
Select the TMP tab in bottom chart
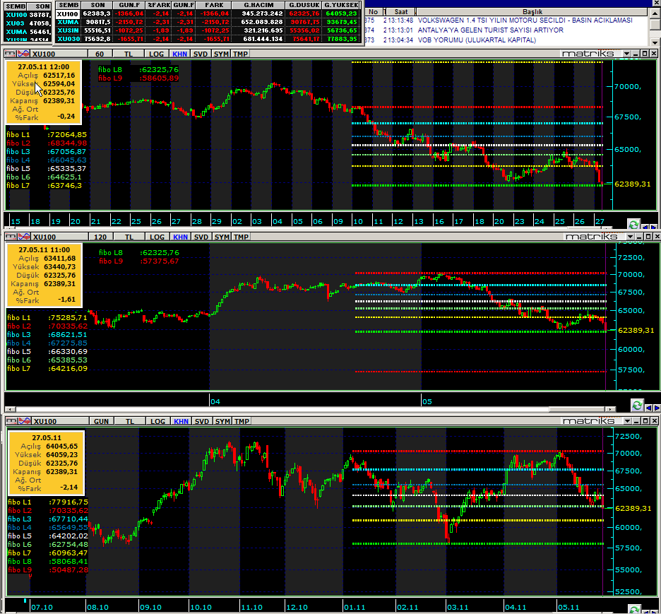(241, 420)
